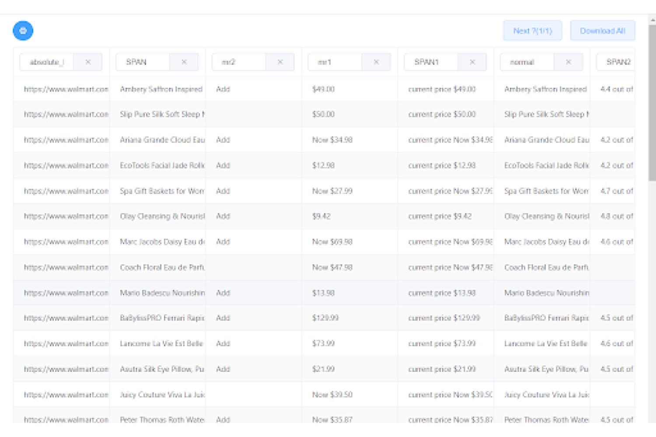The height and width of the screenshot is (437, 656).
Task: Click the $50.00 cell in mr1 column
Action: point(323,114)
